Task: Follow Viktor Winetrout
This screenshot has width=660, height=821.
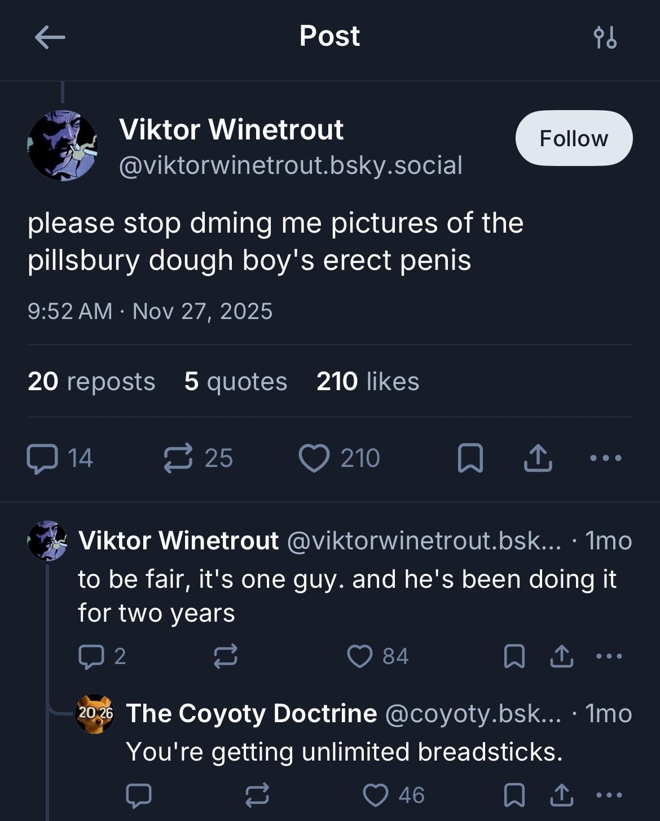Action: click(x=574, y=138)
